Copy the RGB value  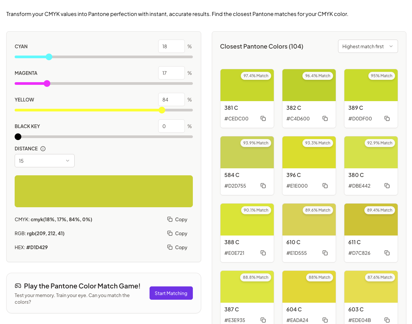pyautogui.click(x=178, y=234)
